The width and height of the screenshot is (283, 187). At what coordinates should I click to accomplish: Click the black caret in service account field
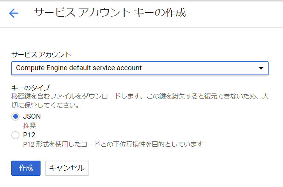(x=261, y=68)
